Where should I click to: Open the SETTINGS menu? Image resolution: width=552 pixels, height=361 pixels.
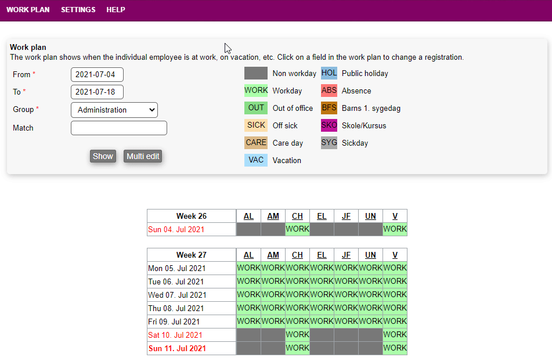(78, 10)
